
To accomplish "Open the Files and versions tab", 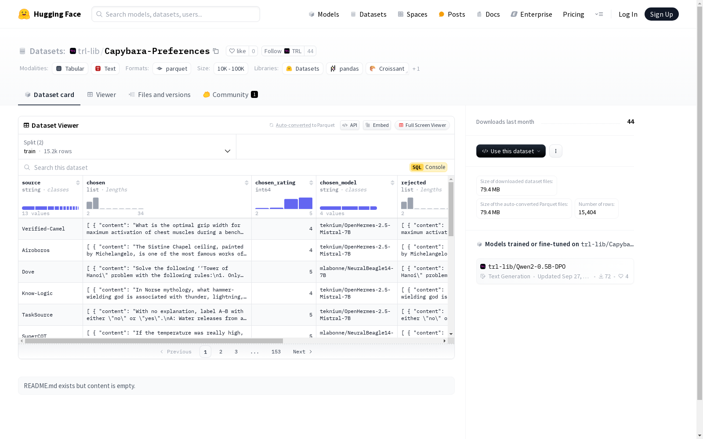I will pos(159,95).
